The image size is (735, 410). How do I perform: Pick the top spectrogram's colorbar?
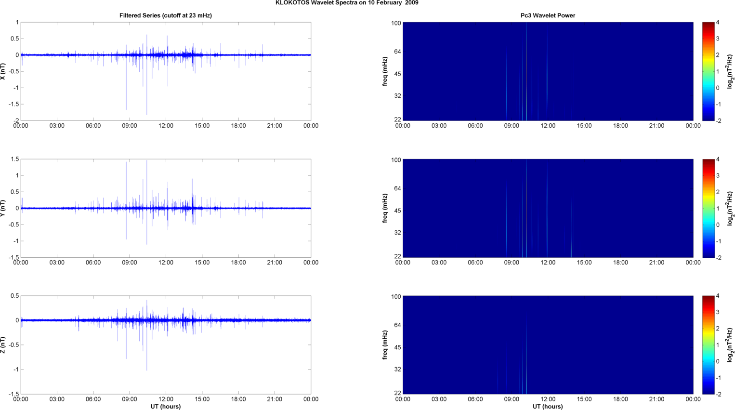tap(708, 71)
